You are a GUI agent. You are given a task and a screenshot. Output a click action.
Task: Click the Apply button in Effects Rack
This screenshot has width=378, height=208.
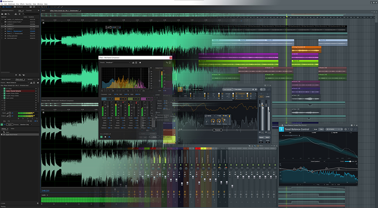click(x=11, y=124)
